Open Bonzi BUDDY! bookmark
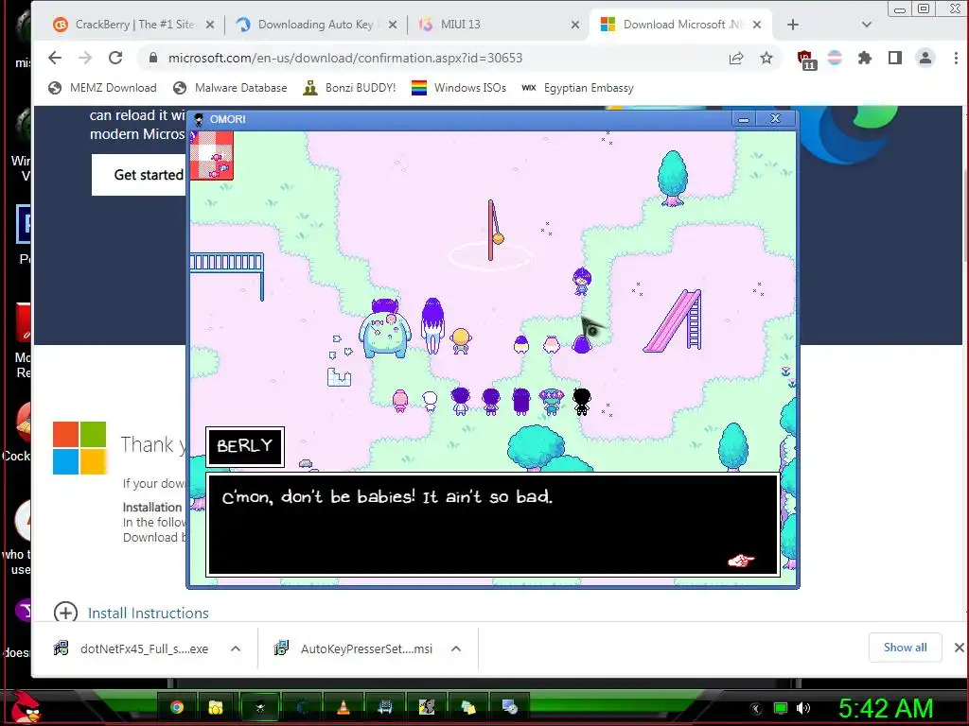The height and width of the screenshot is (726, 969). (x=349, y=88)
